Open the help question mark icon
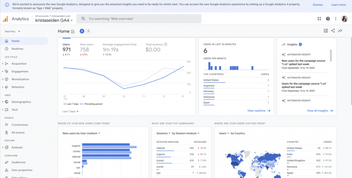 [328, 19]
